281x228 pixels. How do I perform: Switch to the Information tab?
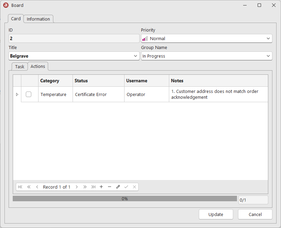[x=39, y=19]
